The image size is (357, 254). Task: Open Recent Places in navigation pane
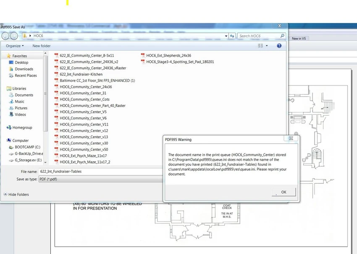[x=26, y=75]
